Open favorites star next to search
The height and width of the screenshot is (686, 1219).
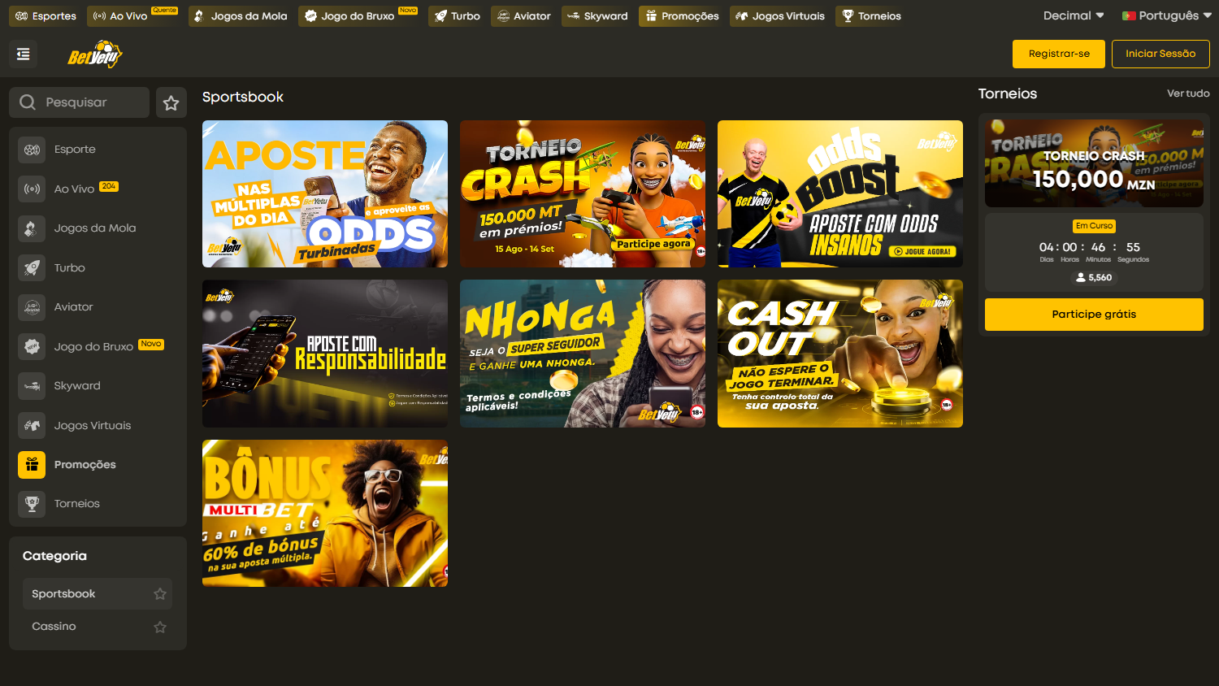pos(171,102)
